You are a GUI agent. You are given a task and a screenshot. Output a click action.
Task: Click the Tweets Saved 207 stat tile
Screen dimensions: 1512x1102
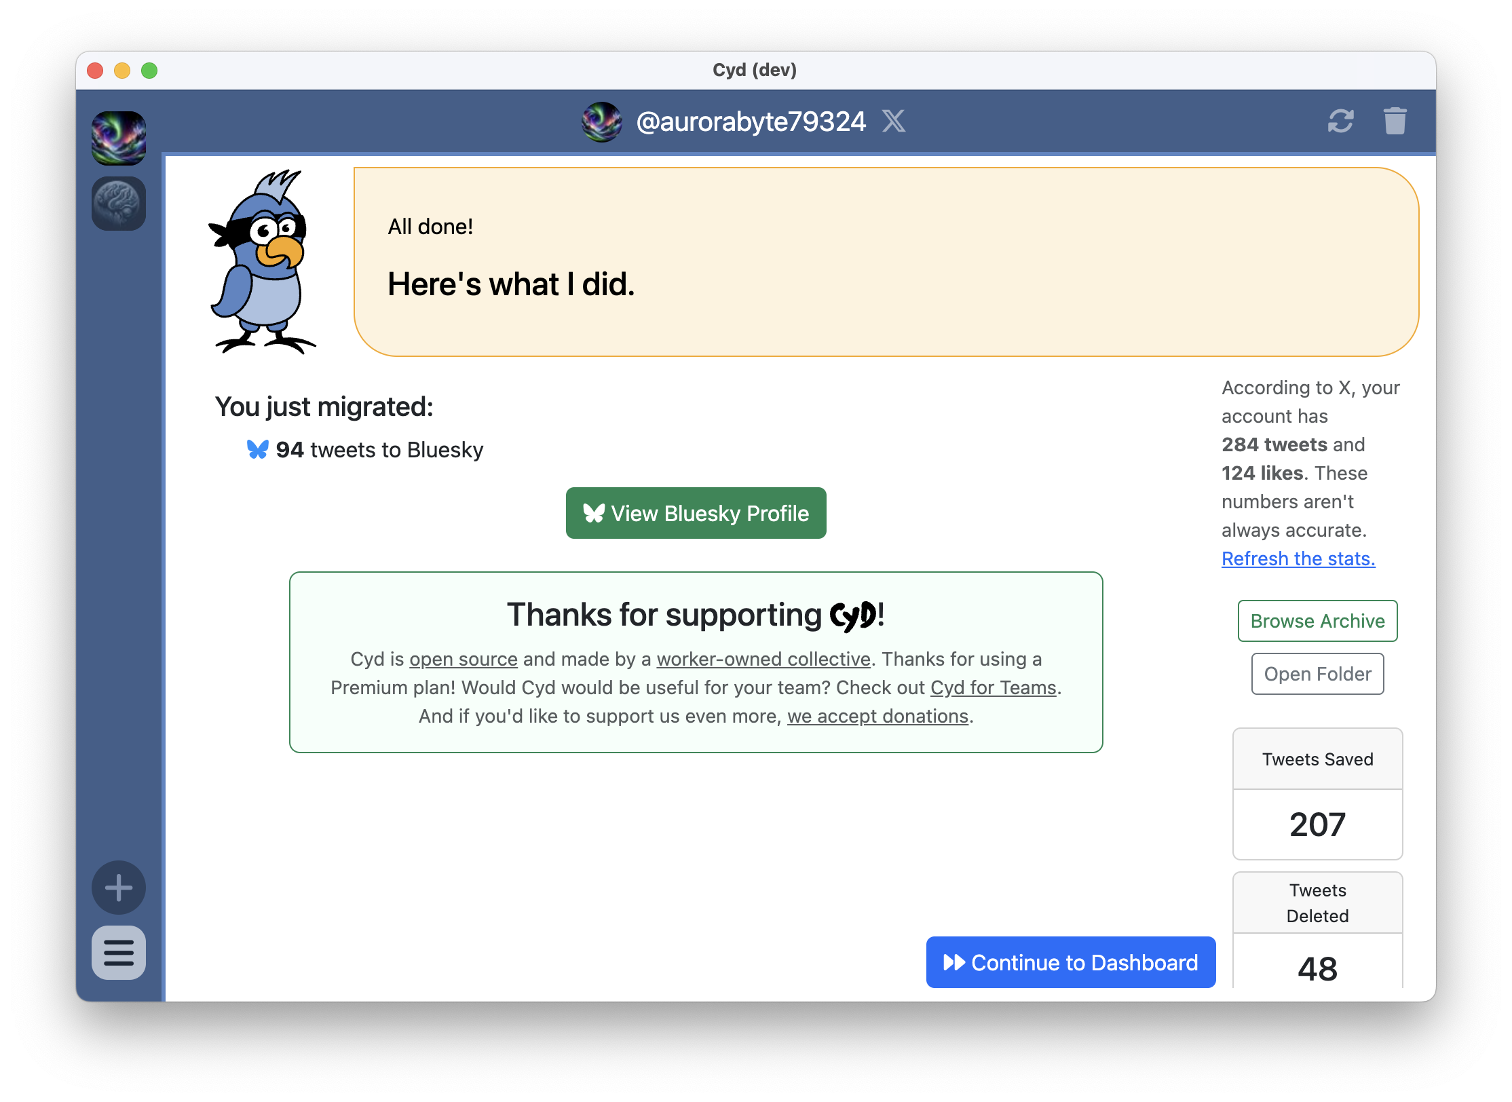click(x=1317, y=794)
